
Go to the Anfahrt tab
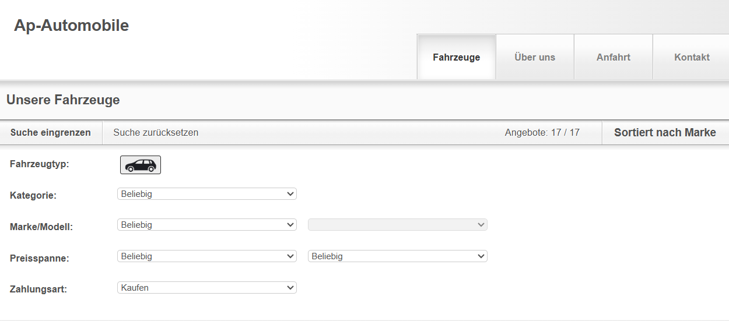pos(614,57)
